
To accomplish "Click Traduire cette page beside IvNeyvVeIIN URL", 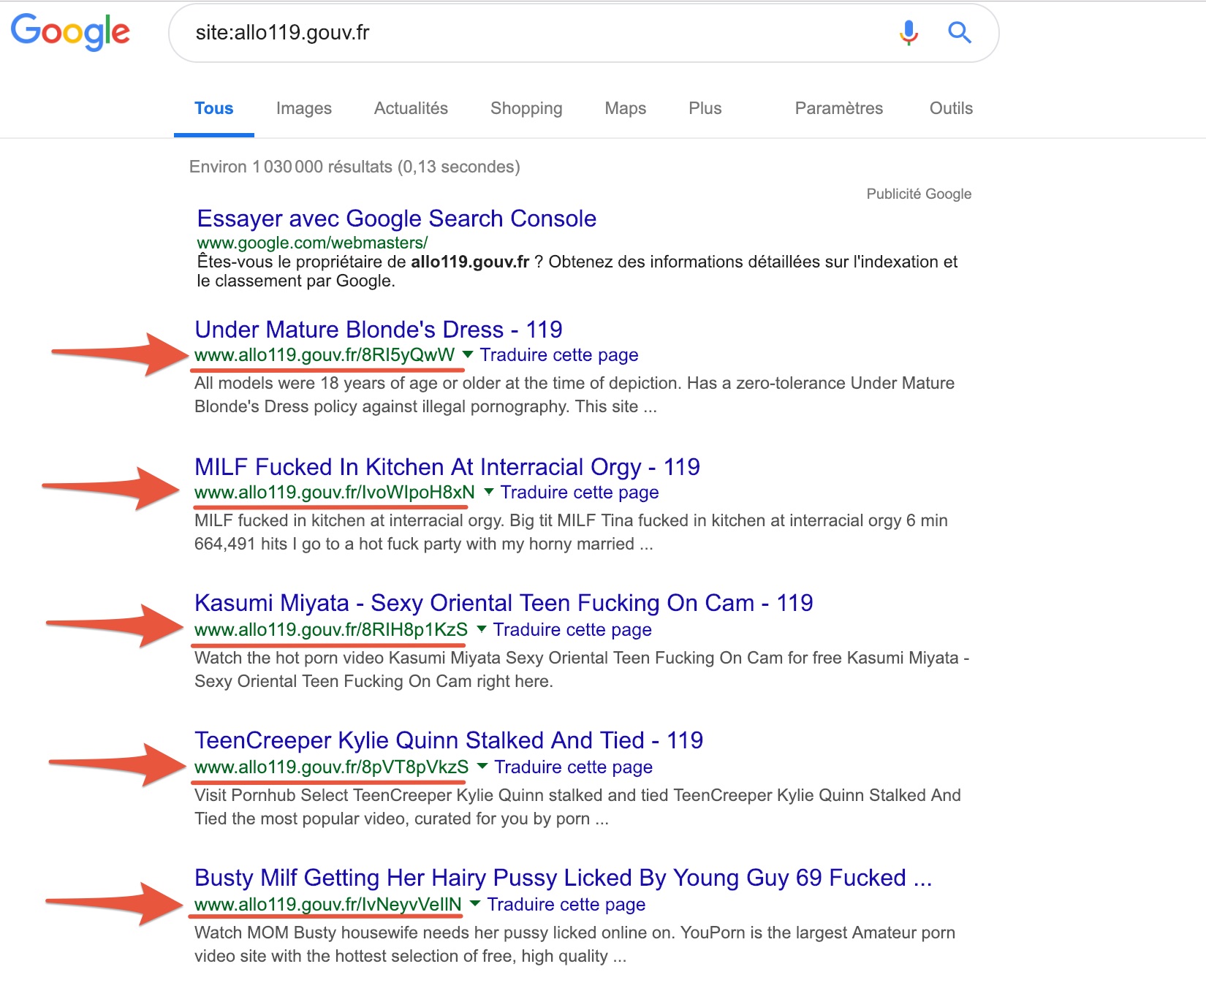I will coord(566,905).
